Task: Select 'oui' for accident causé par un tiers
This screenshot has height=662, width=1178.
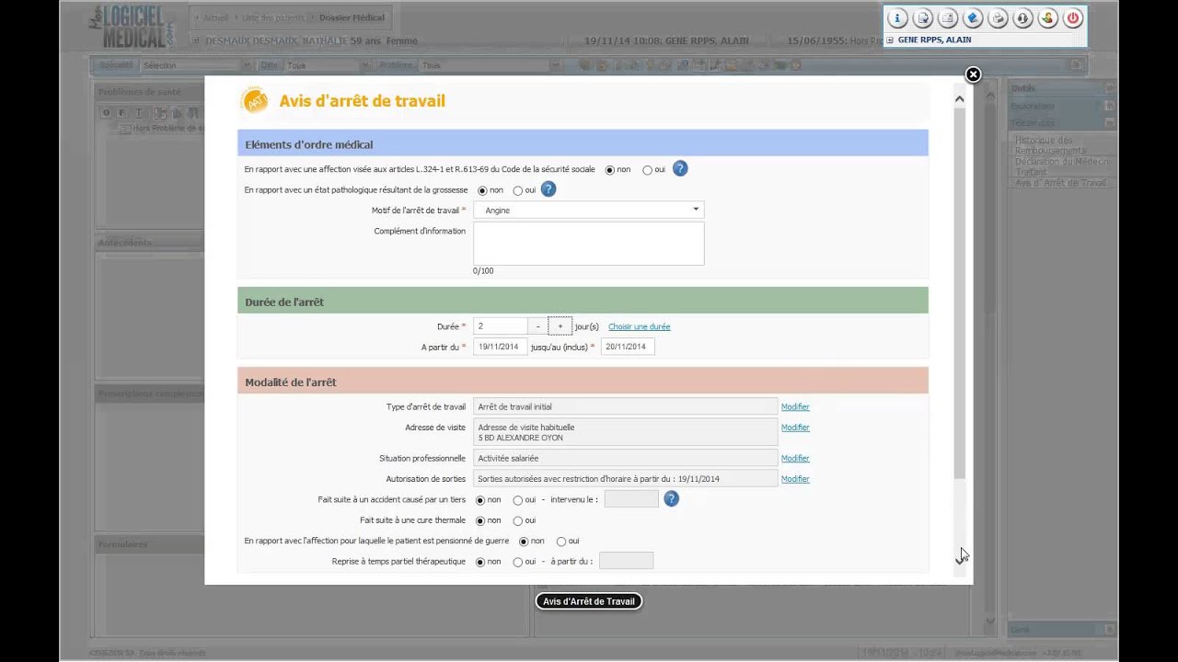Action: 517,500
